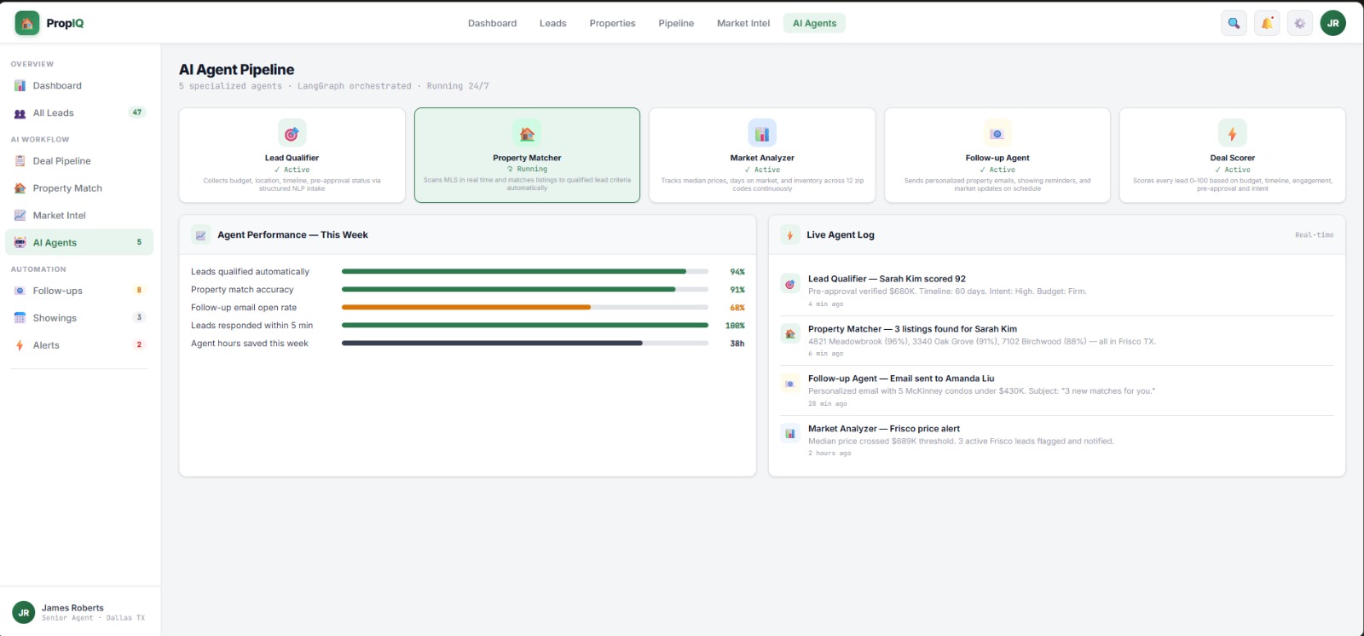Screen dimensions: 1364x636
Task: Switch to the Properties tab
Action: [x=612, y=23]
